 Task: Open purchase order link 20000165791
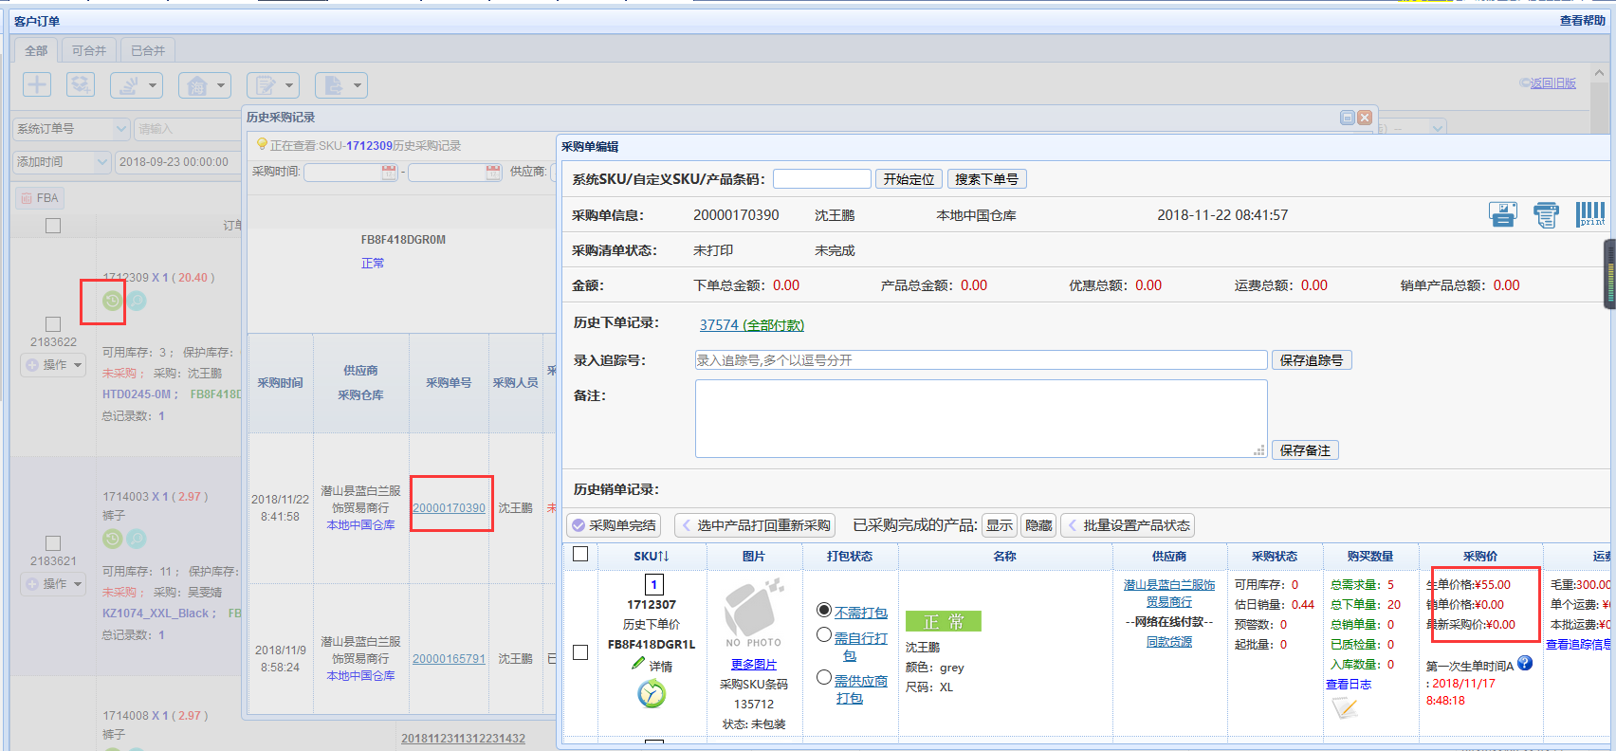449,659
